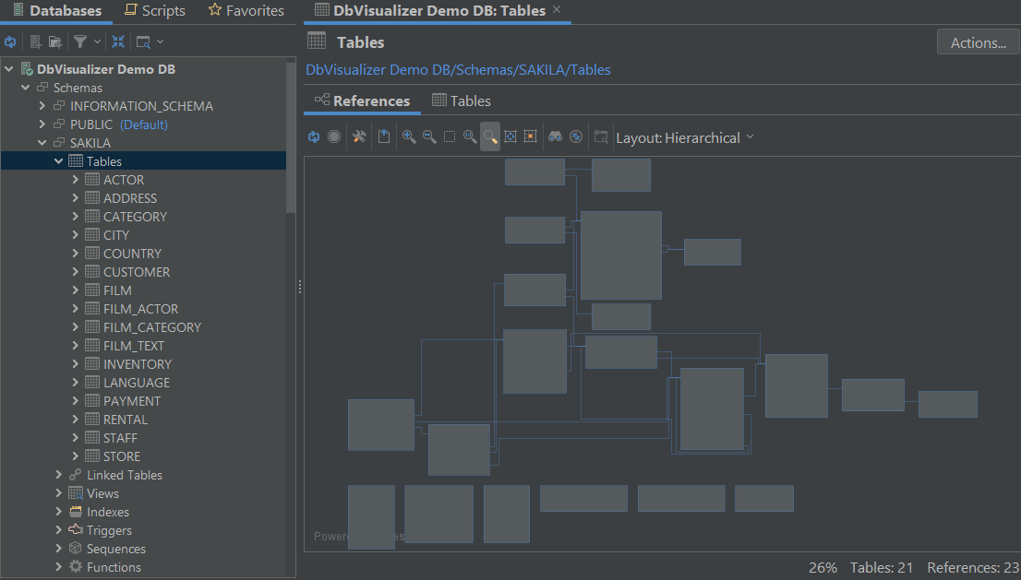Expand the FILM table node
This screenshot has width=1021, height=580.
pyautogui.click(x=76, y=290)
